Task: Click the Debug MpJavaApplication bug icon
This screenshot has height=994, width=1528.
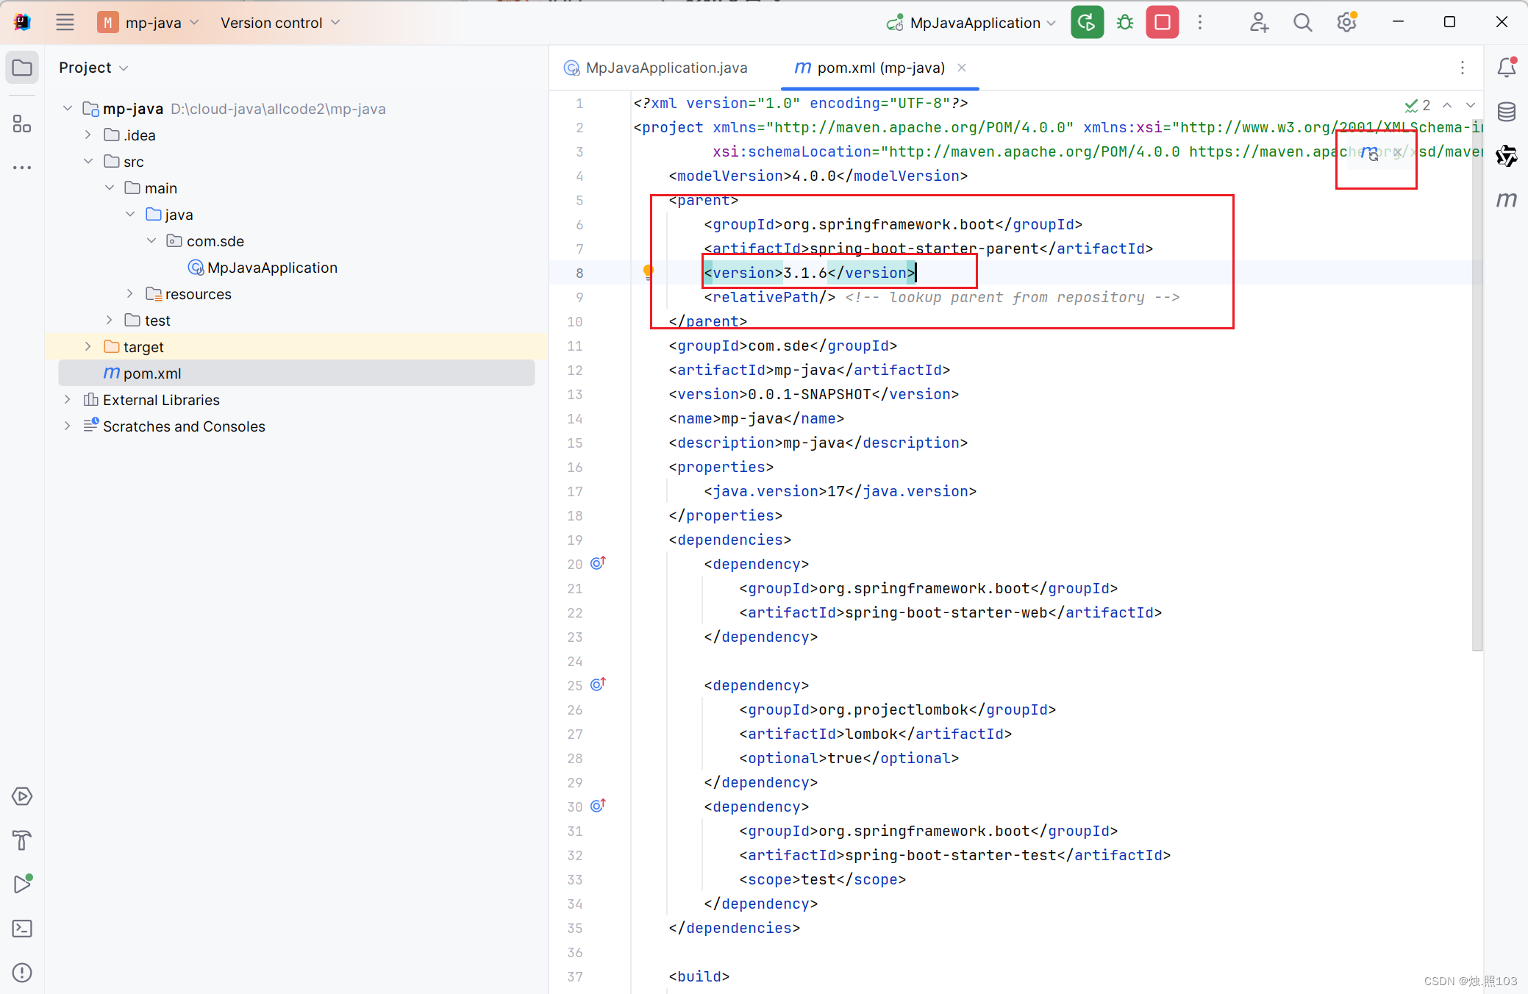Action: [1124, 23]
